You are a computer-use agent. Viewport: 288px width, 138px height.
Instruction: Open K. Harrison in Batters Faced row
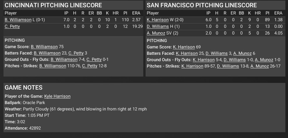coord(187,53)
